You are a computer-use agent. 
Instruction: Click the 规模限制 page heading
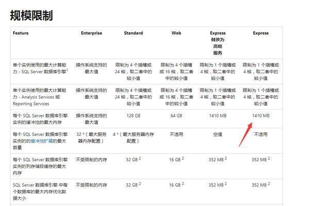(31, 15)
